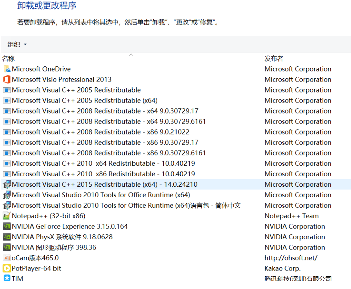351x289 pixels.
Task: Click icon of VS 2010 Tools for Office Runtime (x64)
Action: [x=7, y=195]
